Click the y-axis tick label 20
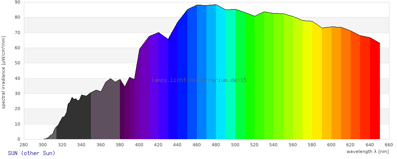Viewport: 397px width, 159px height. click(17, 109)
